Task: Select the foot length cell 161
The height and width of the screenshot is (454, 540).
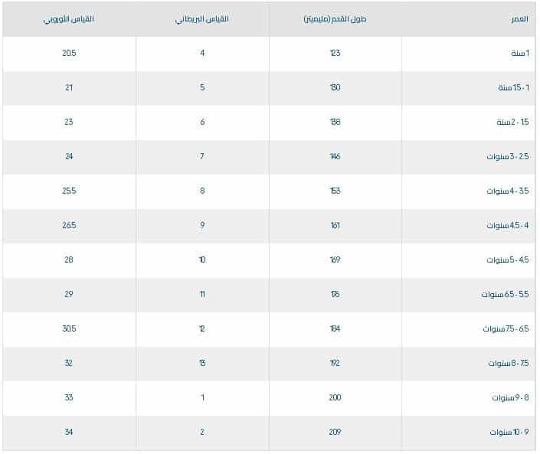Action: (x=335, y=226)
